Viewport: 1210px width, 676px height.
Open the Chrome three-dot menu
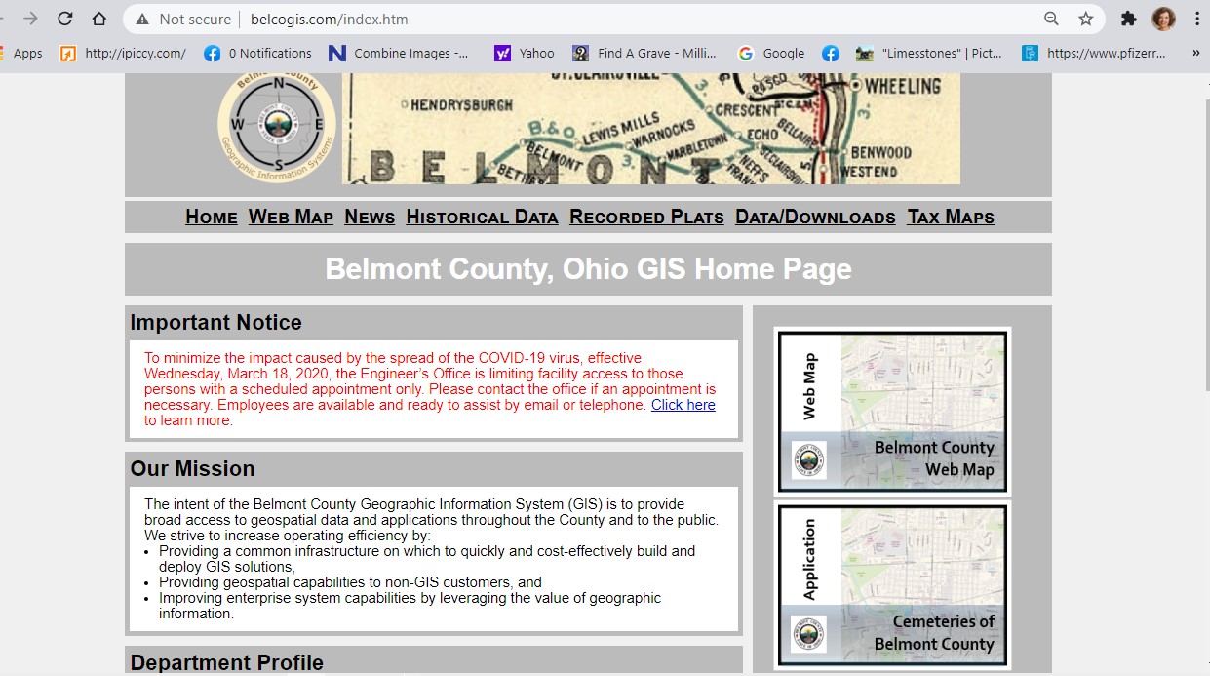pyautogui.click(x=1196, y=18)
